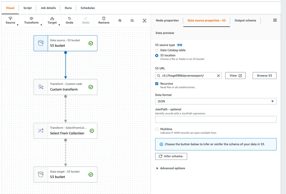The image size is (286, 194).
Task: Open the Schedules tab
Action: (88, 8)
